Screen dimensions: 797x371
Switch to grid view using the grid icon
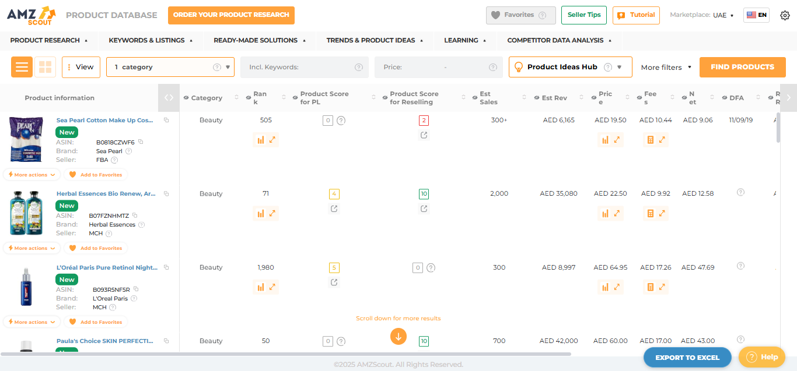pos(45,67)
